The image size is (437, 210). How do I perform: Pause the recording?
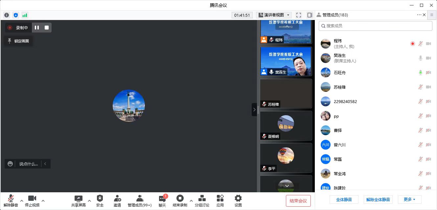37,28
